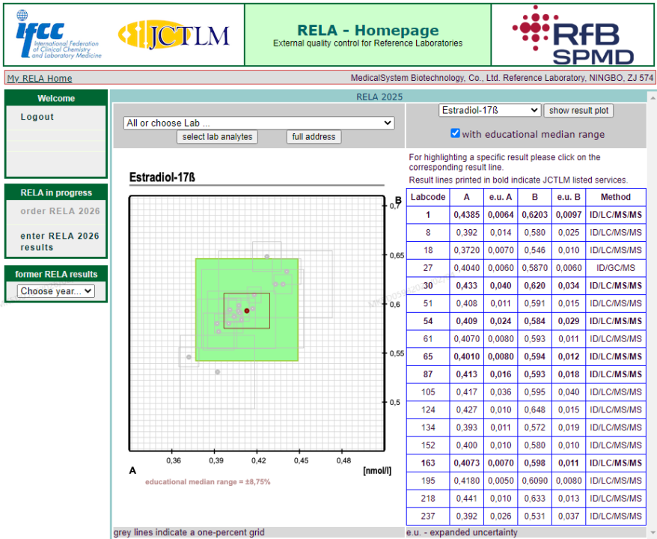This screenshot has width=657, height=539.
Task: Click the Labcode column header
Action: [428, 197]
